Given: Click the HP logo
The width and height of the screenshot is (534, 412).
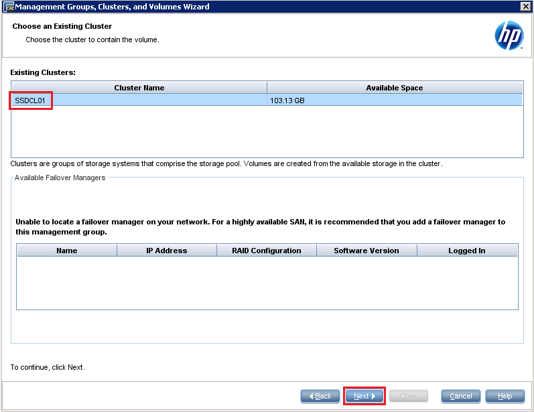Looking at the screenshot, I should (x=509, y=36).
